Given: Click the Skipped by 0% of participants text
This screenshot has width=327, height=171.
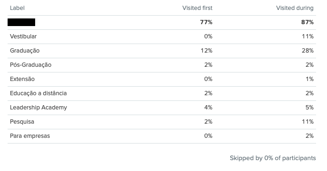Looking at the screenshot, I should (273, 158).
